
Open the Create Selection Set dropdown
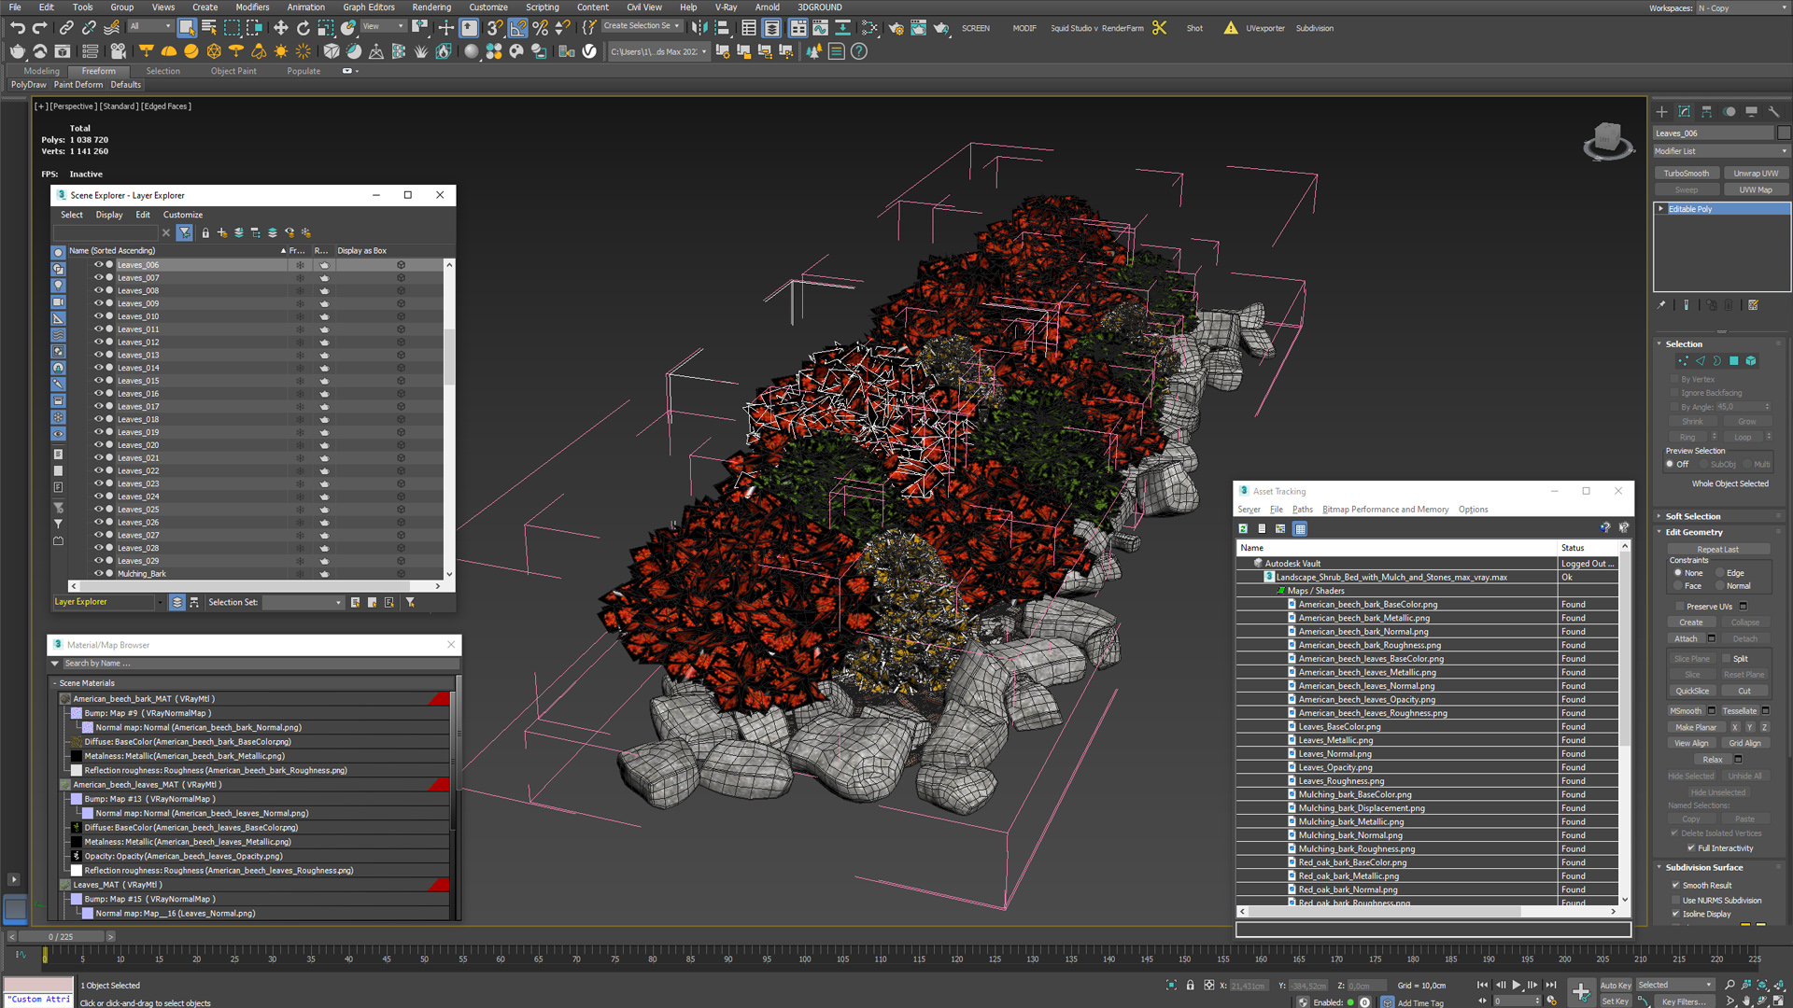(x=641, y=26)
